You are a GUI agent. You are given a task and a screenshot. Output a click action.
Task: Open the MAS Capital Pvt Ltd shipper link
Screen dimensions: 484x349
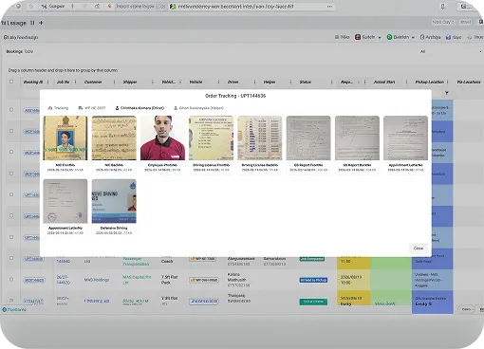(137, 280)
